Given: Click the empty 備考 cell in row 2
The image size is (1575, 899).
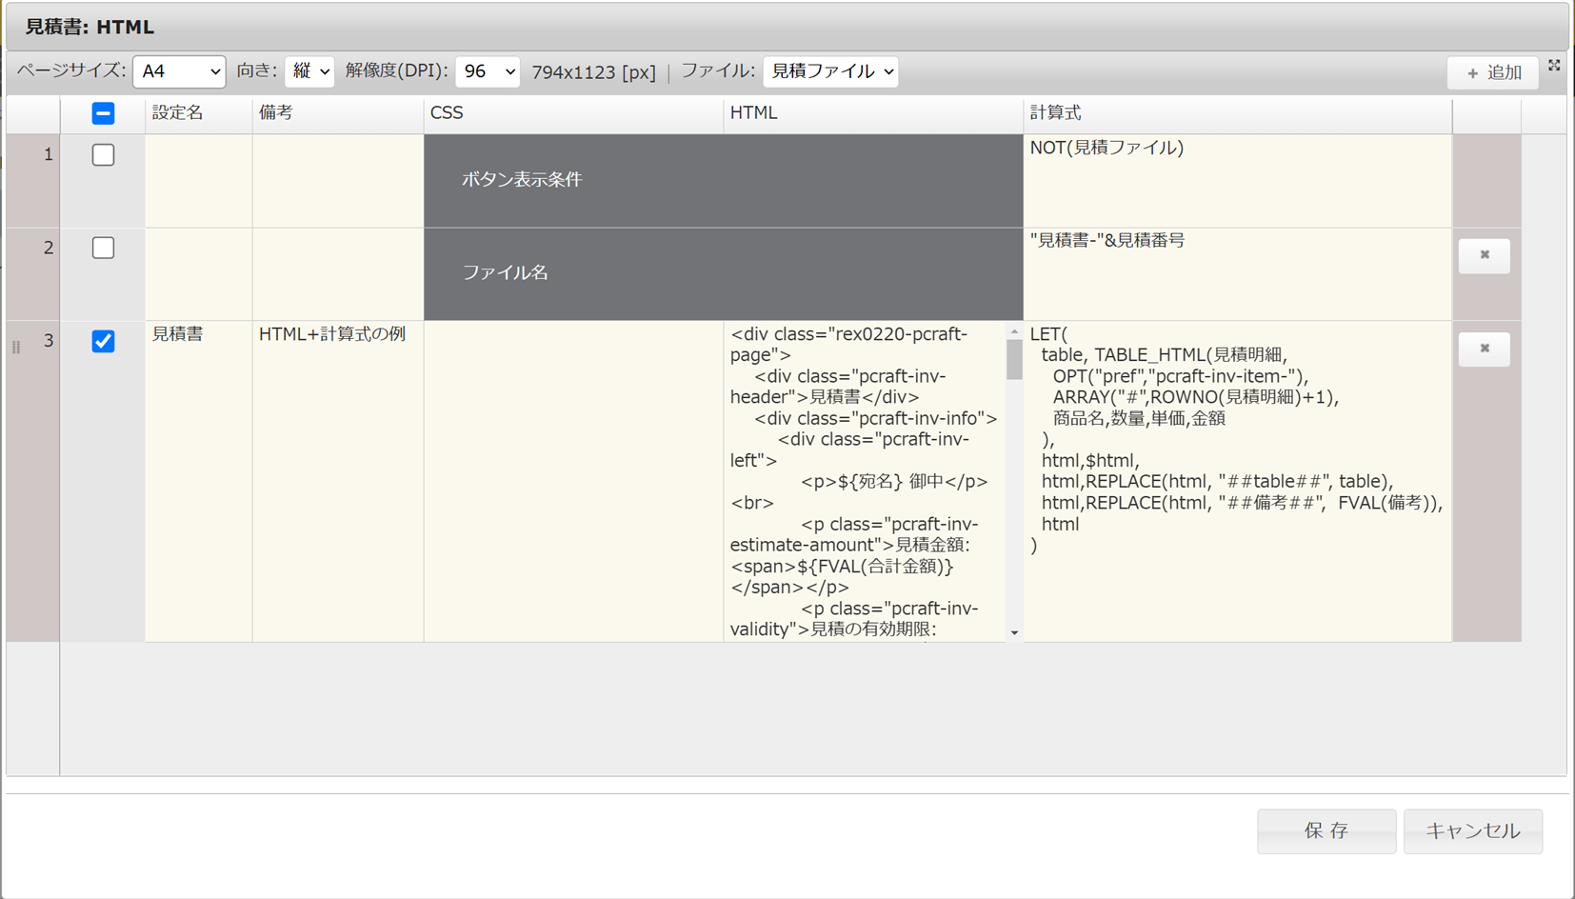Looking at the screenshot, I should (338, 274).
